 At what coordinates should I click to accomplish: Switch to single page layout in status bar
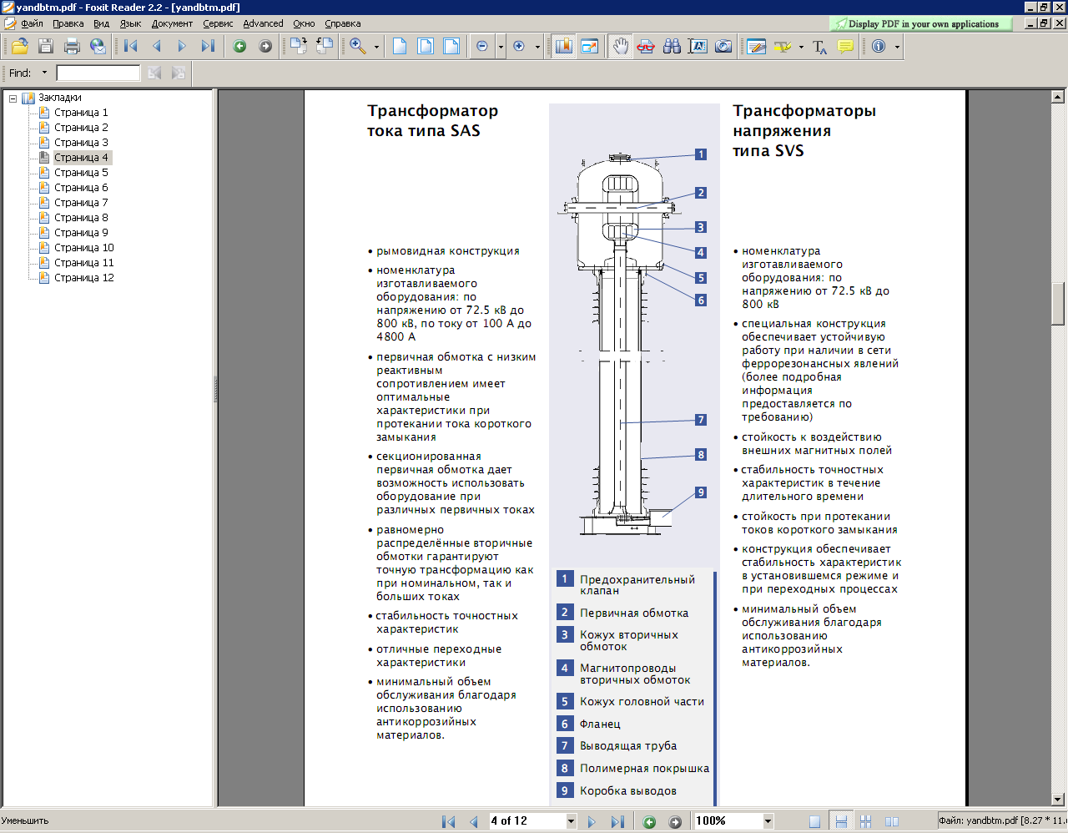point(814,821)
